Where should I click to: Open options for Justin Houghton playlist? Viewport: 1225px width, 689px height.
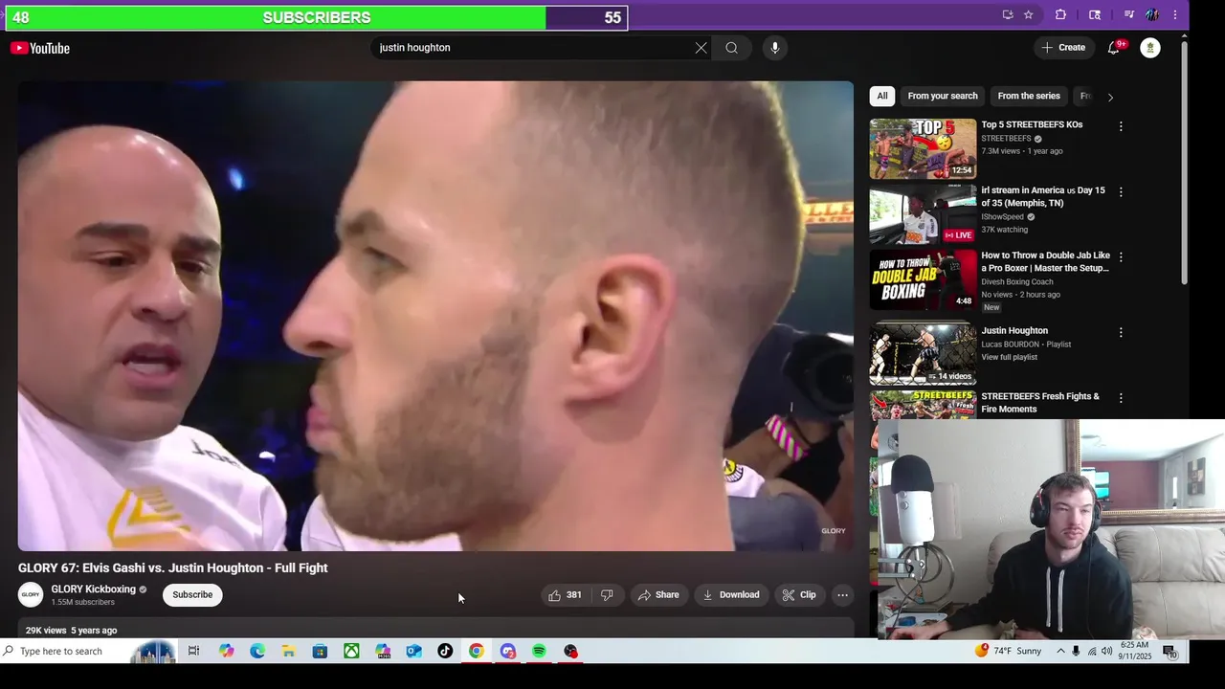click(1121, 332)
